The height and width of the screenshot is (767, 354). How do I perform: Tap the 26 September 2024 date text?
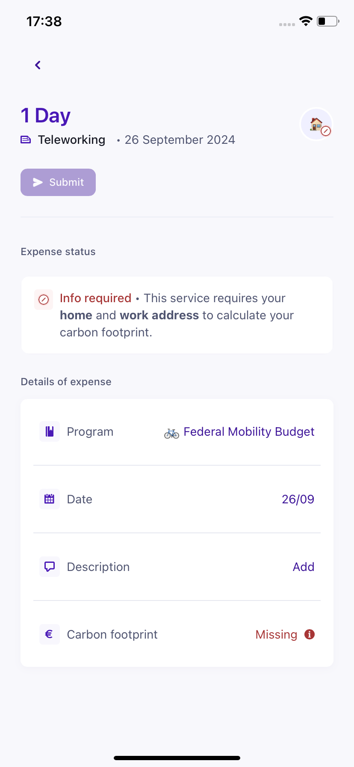pyautogui.click(x=180, y=140)
